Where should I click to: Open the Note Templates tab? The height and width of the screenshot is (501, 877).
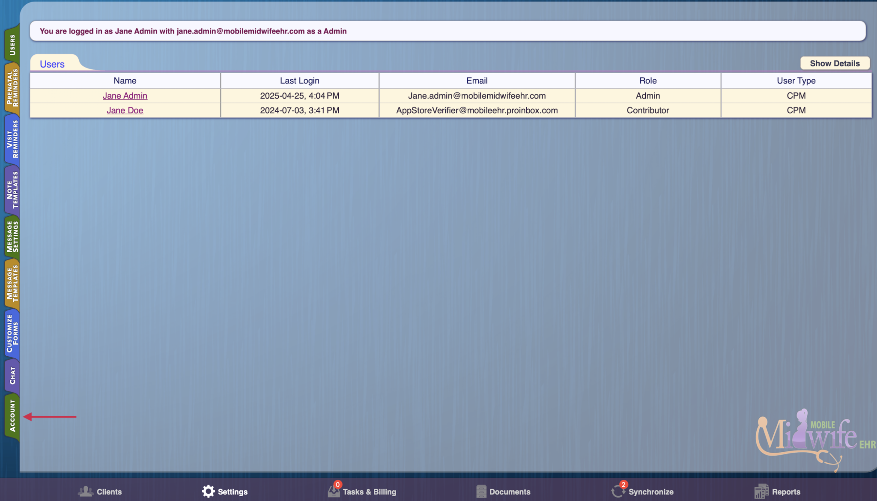click(12, 190)
